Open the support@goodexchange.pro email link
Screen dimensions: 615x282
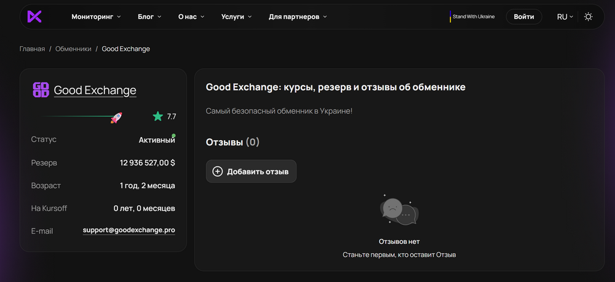(129, 230)
